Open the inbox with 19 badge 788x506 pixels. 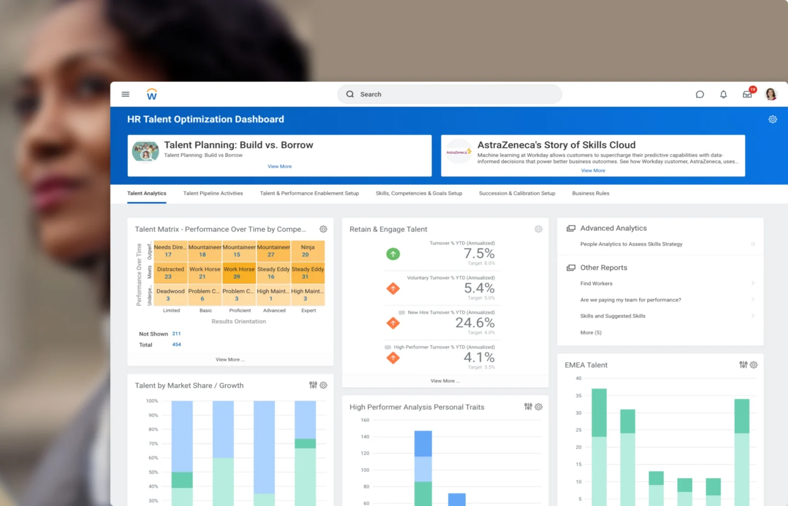748,94
